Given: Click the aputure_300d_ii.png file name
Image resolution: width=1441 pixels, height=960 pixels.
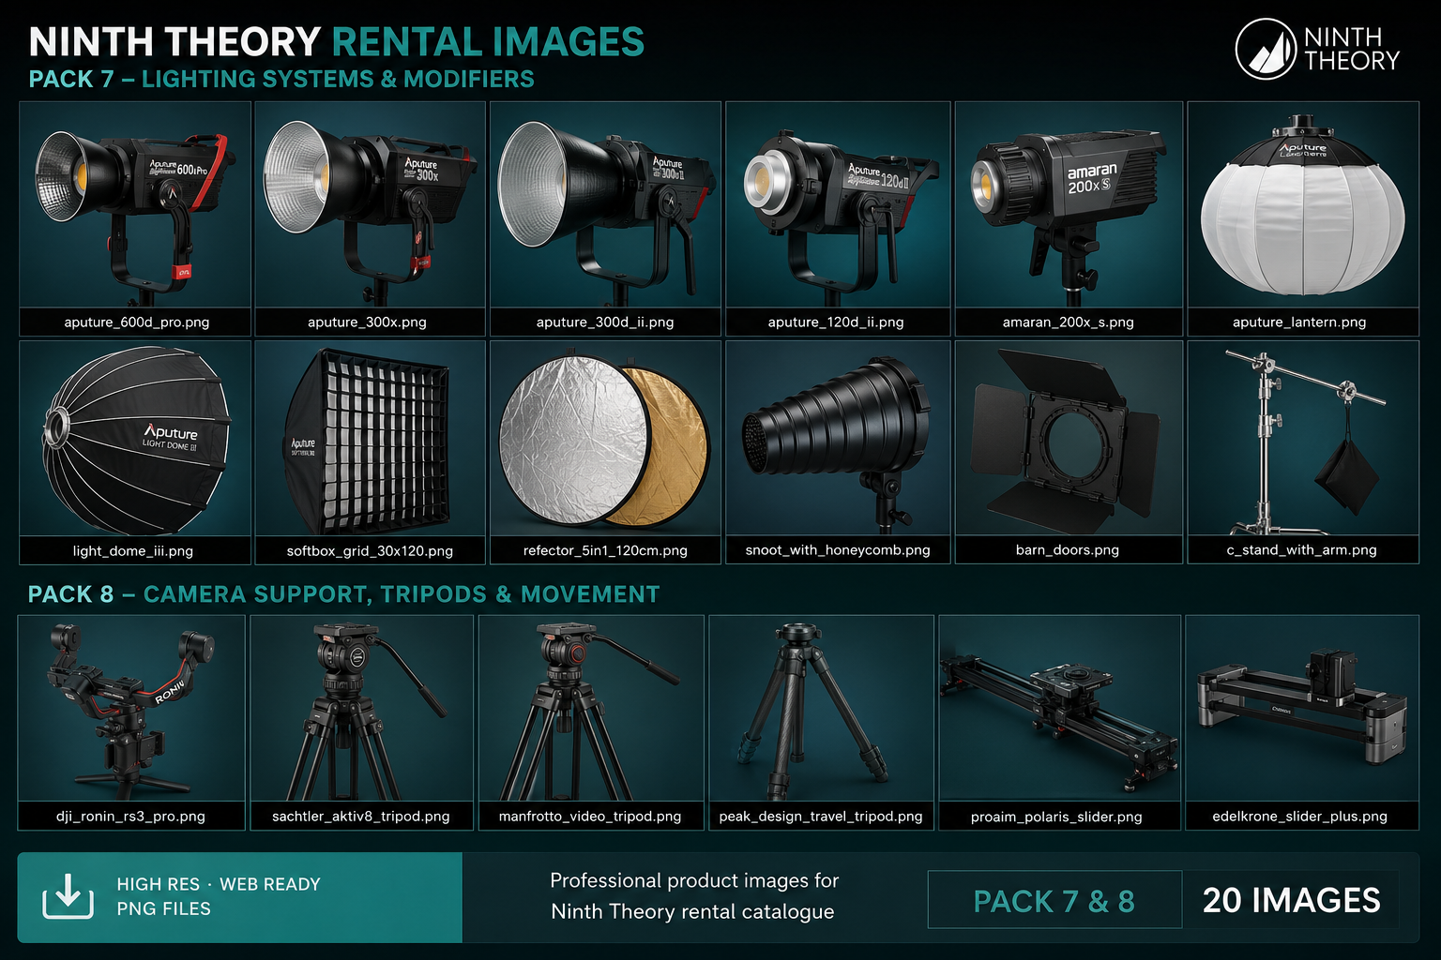Looking at the screenshot, I should point(605,322).
